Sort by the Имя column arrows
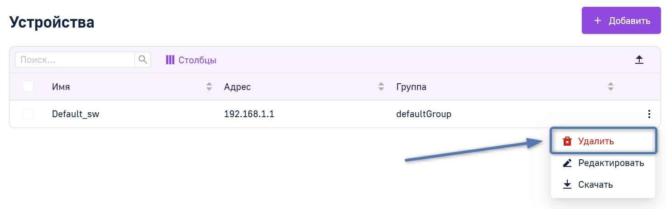Screen dimensions: 666x209 [x=209, y=86]
